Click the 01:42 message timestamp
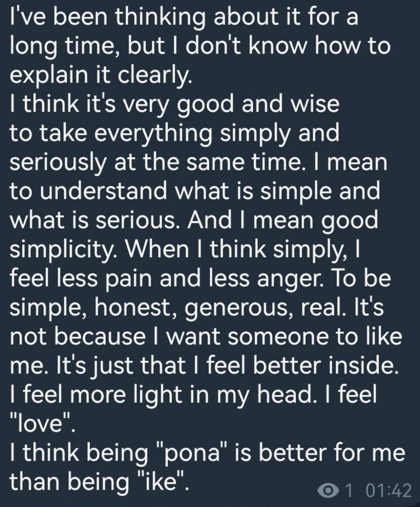This screenshot has width=420, height=507. click(389, 490)
